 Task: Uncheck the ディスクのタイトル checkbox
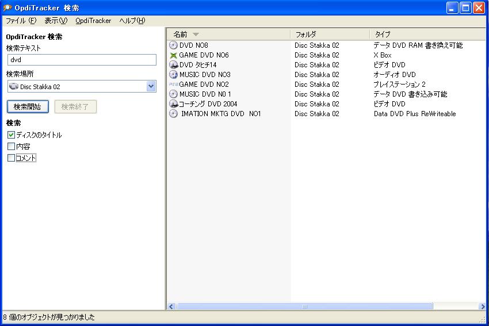[12, 135]
